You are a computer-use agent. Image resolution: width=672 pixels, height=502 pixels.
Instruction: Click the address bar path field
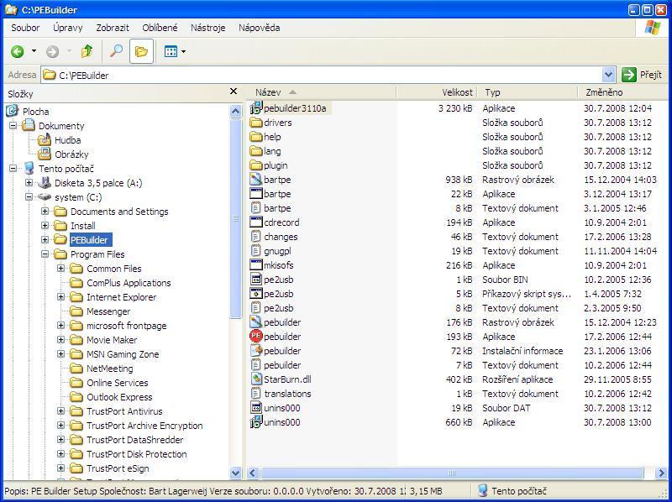point(322,75)
